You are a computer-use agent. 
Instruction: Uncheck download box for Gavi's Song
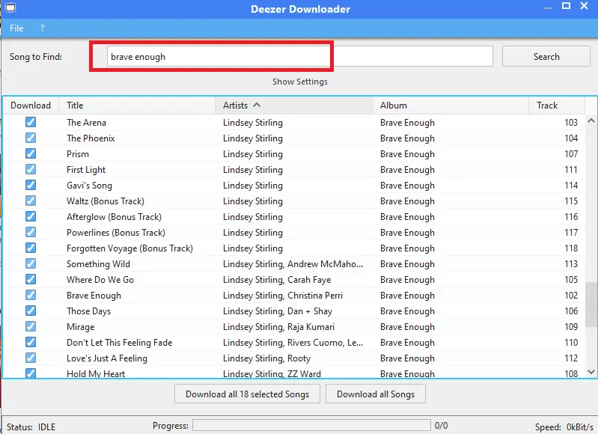(x=31, y=185)
